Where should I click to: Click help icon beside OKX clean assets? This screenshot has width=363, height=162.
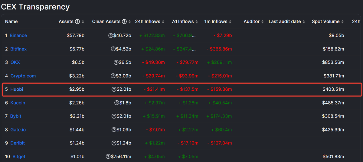pyautogui.click(x=116, y=62)
